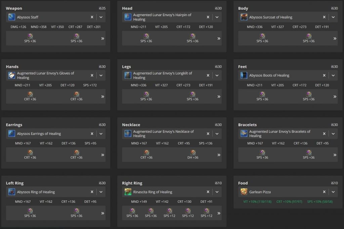Click the Rinascita Ring of Healing icon
Viewport: 344px width, 229px height.
(x=128, y=192)
